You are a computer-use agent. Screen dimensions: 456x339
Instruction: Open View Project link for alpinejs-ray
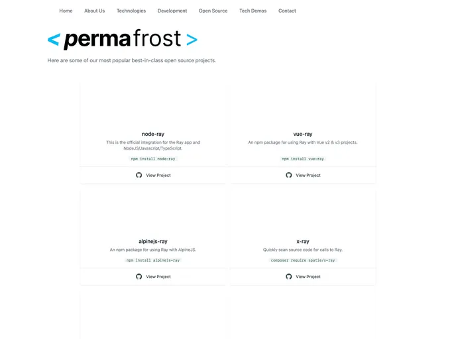(x=158, y=277)
